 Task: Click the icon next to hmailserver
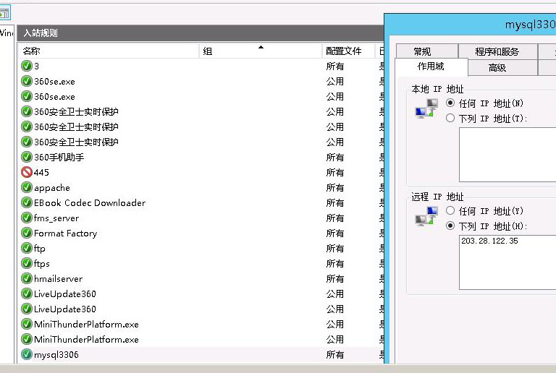coord(27,279)
